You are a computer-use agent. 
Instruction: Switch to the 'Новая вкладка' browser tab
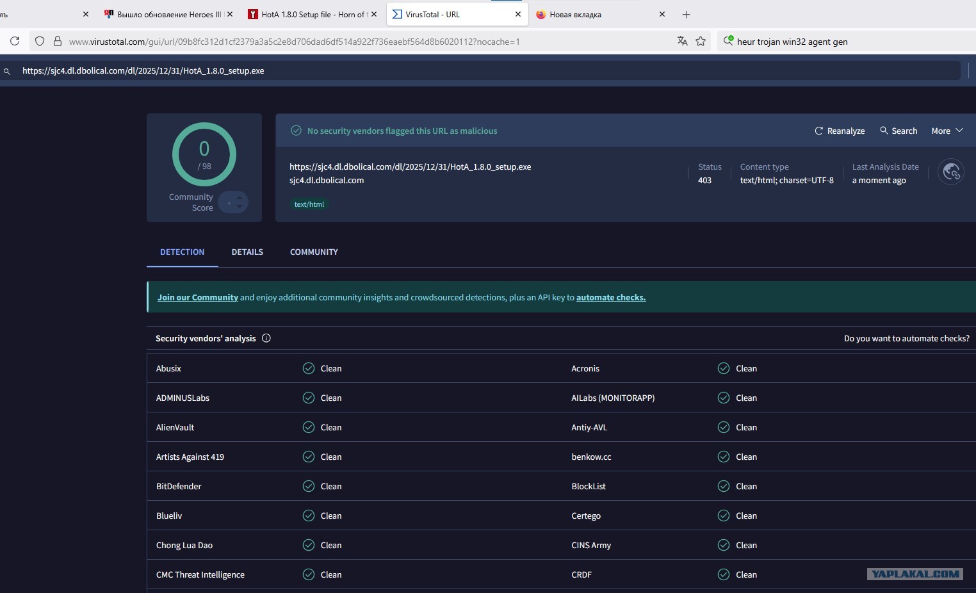(601, 14)
